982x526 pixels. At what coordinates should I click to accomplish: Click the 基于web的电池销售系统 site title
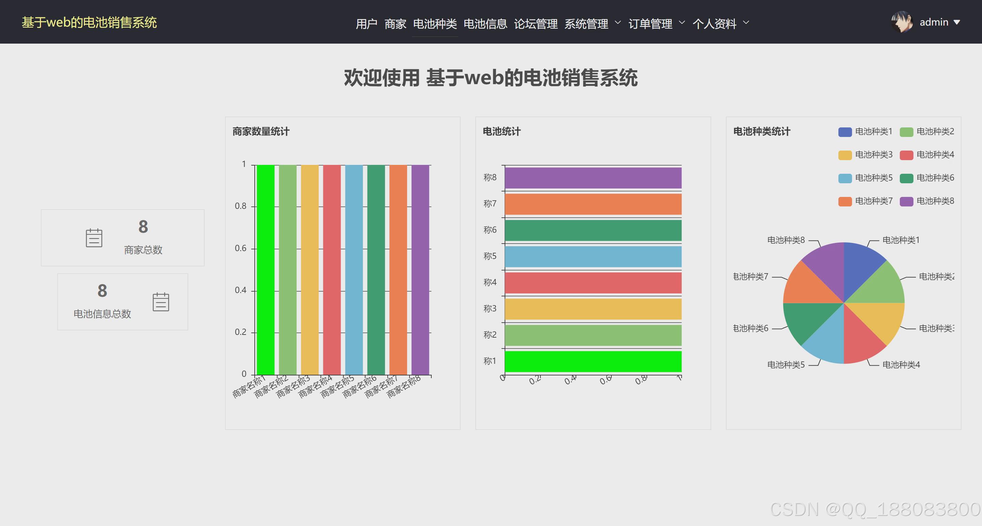(89, 22)
